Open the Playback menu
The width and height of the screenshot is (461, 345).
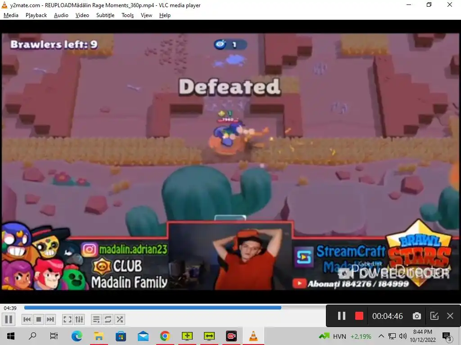click(x=36, y=15)
